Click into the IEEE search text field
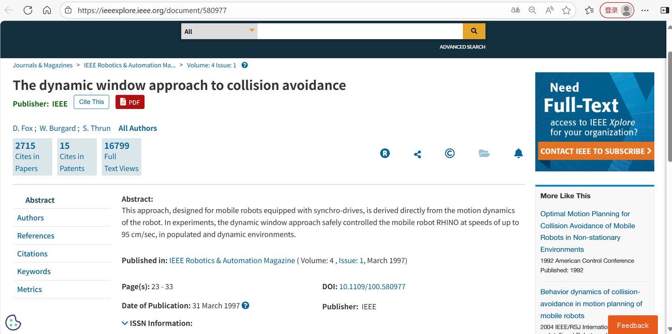Viewport: 672px width, 334px height. tap(360, 31)
